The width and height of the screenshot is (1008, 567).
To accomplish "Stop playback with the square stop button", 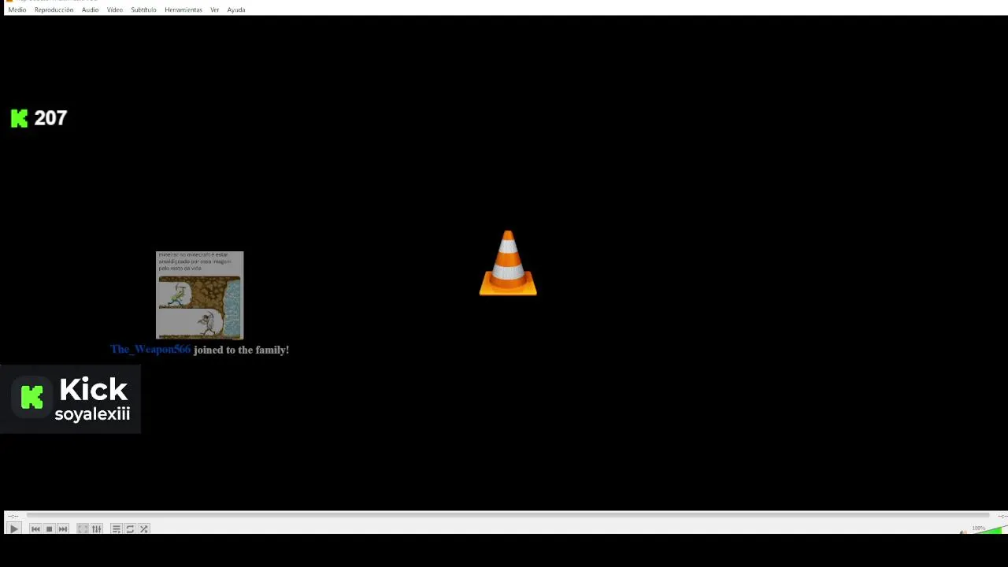I will 49,529.
